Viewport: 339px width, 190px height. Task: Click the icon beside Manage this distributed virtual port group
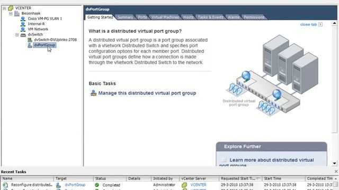point(93,93)
